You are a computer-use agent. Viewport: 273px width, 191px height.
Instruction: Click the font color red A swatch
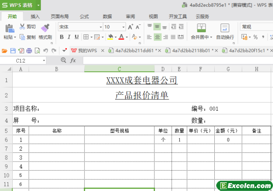(x=121, y=37)
